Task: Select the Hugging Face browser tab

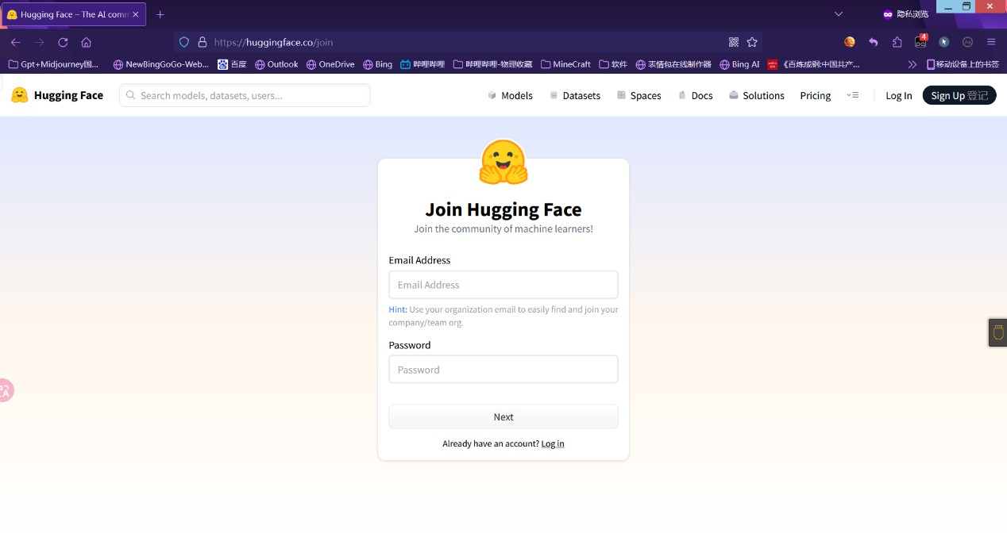Action: tap(73, 14)
